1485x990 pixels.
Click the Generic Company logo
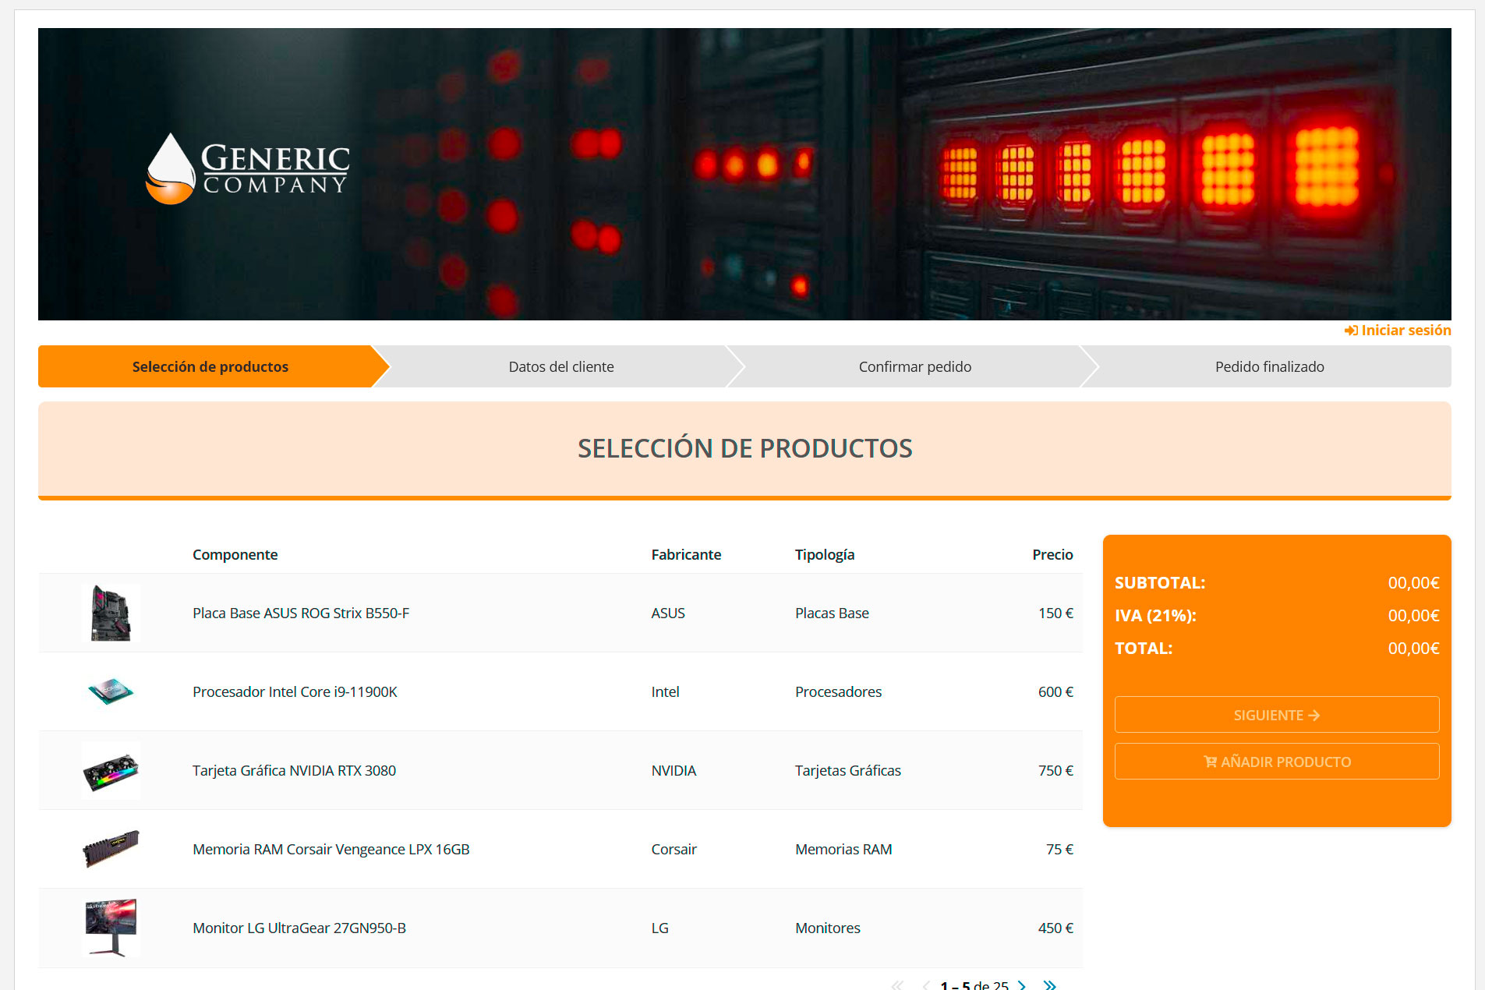pyautogui.click(x=248, y=168)
